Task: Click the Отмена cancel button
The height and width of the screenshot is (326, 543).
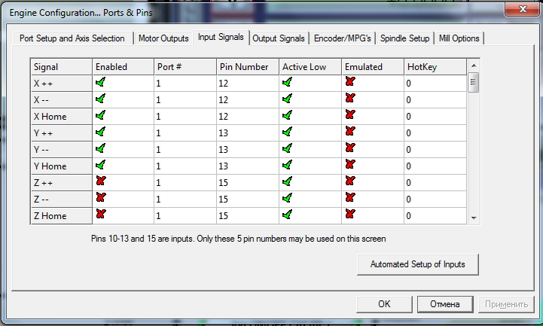Action: [445, 304]
